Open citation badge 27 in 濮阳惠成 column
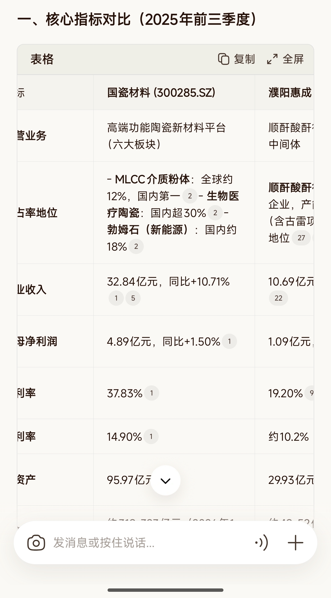The image size is (331, 598). point(301,238)
